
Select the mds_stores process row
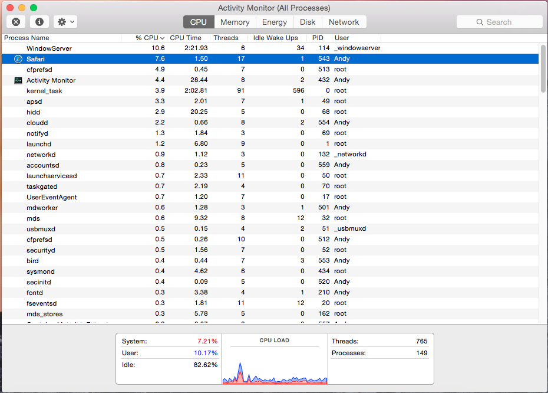(x=270, y=313)
